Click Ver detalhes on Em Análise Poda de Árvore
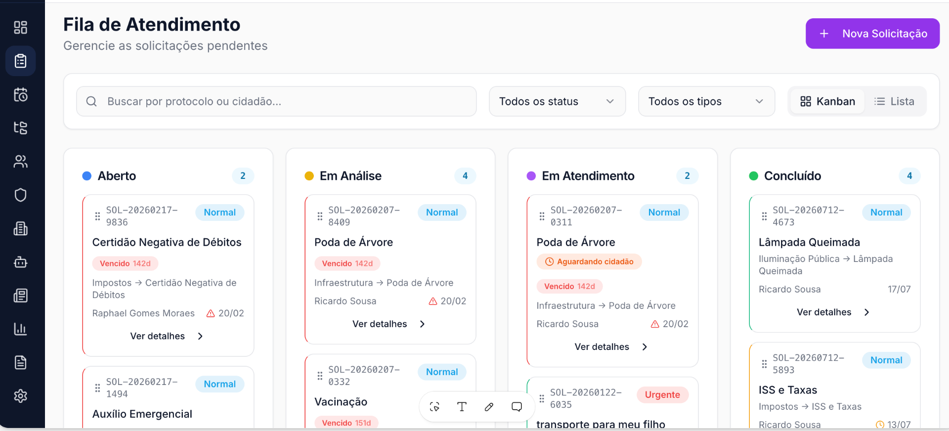Viewport: 949px width, 431px height. [389, 324]
